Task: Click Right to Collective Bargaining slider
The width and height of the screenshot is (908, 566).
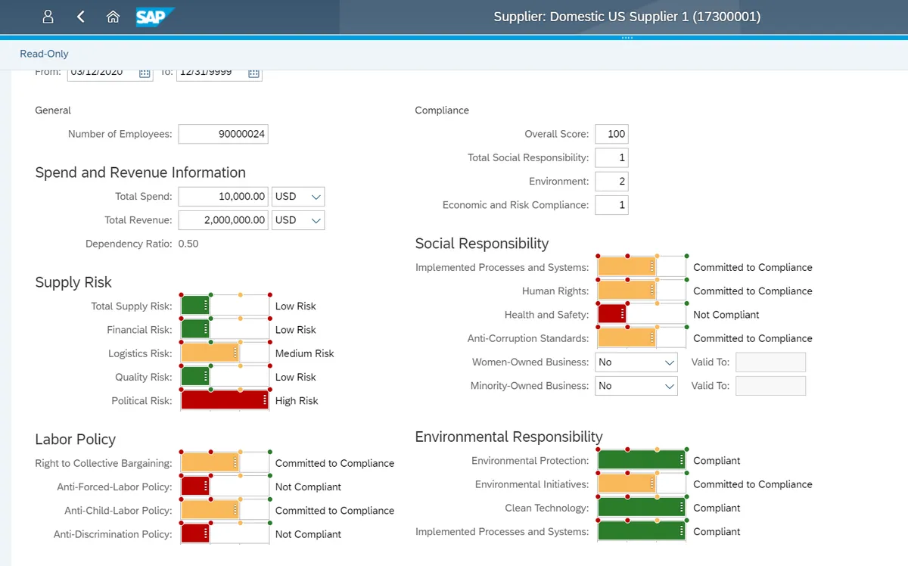Action: coord(225,463)
